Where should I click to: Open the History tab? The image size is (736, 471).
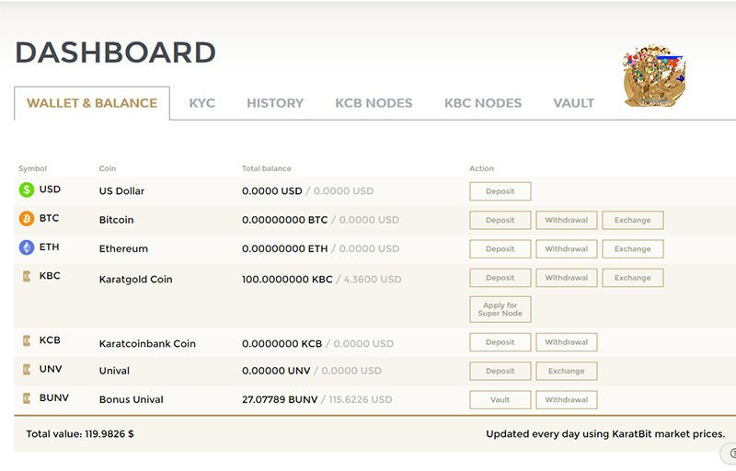275,103
